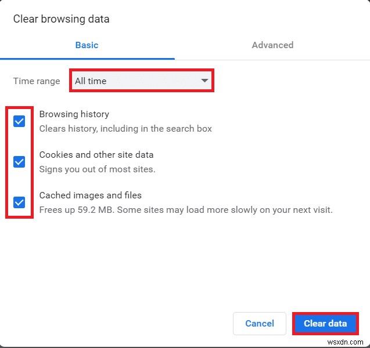370x348 pixels.
Task: Click the 'Clear browsing data' dialog title
Action: pyautogui.click(x=61, y=19)
